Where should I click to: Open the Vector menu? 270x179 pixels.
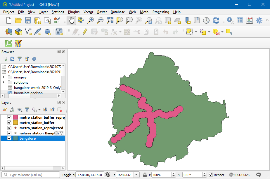88,12
